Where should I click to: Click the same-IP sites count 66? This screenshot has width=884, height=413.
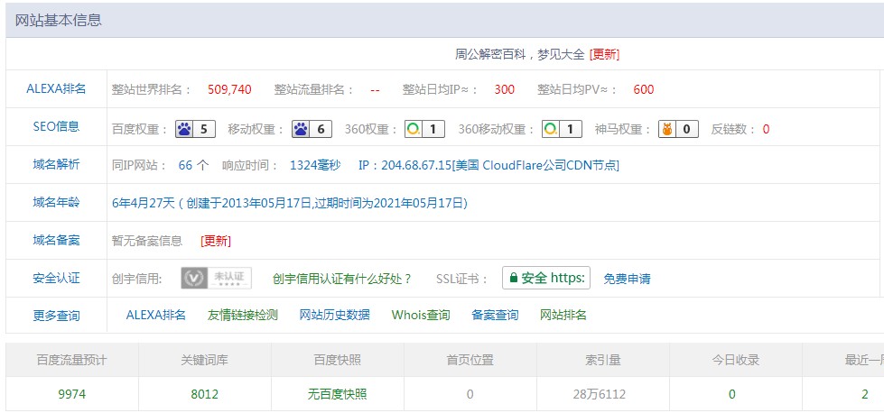click(x=186, y=165)
